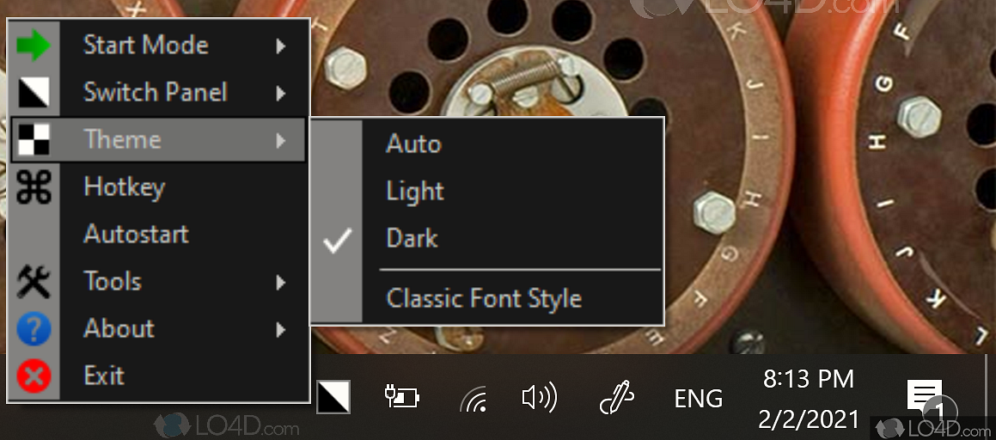This screenshot has height=440, width=996.
Task: Click the Hotkey command symbol icon
Action: (x=34, y=187)
